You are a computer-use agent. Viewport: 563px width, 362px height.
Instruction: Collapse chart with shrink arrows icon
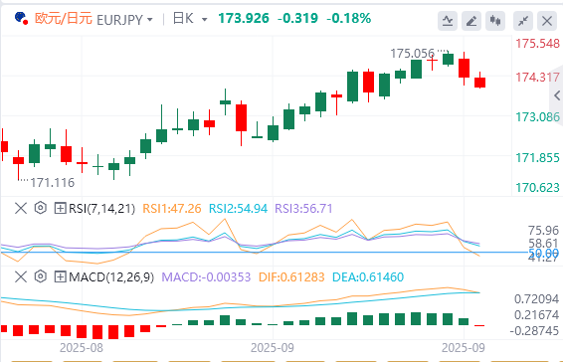523,21
